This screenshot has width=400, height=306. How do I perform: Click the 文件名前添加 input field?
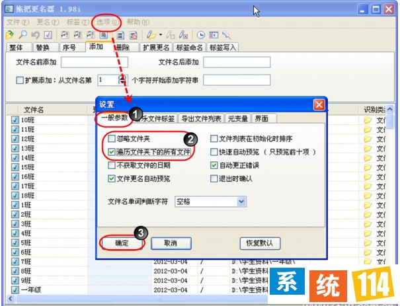pos(95,62)
